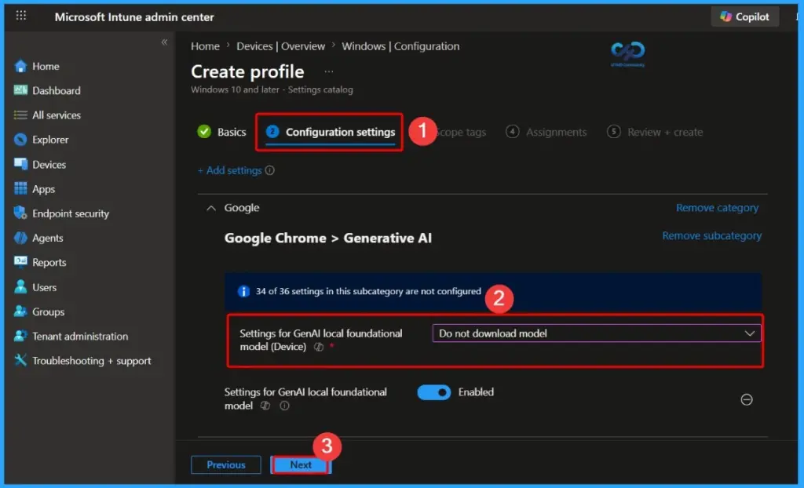The height and width of the screenshot is (488, 804).
Task: Click the Remove category link
Action: tap(717, 208)
